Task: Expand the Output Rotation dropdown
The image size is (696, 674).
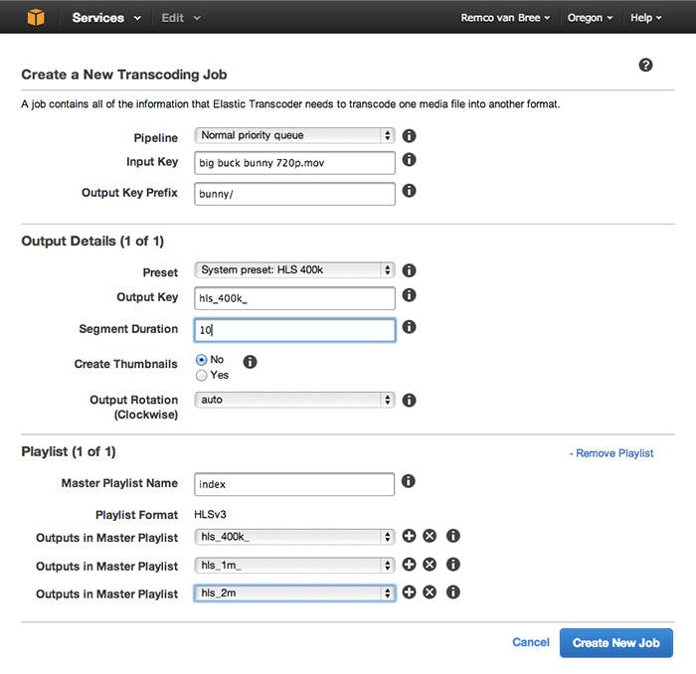Action: pos(294,400)
